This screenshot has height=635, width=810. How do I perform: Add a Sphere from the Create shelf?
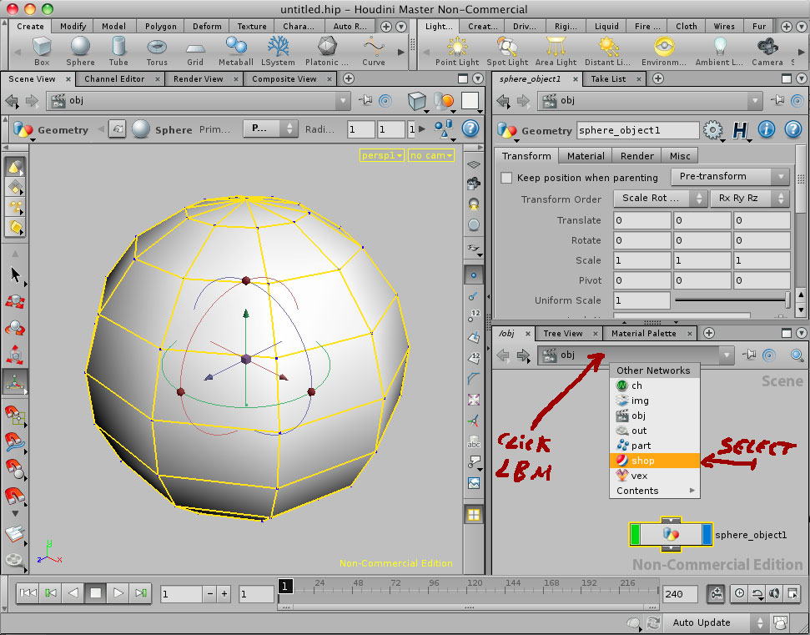pos(80,51)
